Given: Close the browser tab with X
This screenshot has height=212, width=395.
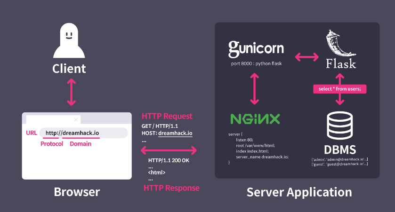Looking at the screenshot, I should coord(76,120).
